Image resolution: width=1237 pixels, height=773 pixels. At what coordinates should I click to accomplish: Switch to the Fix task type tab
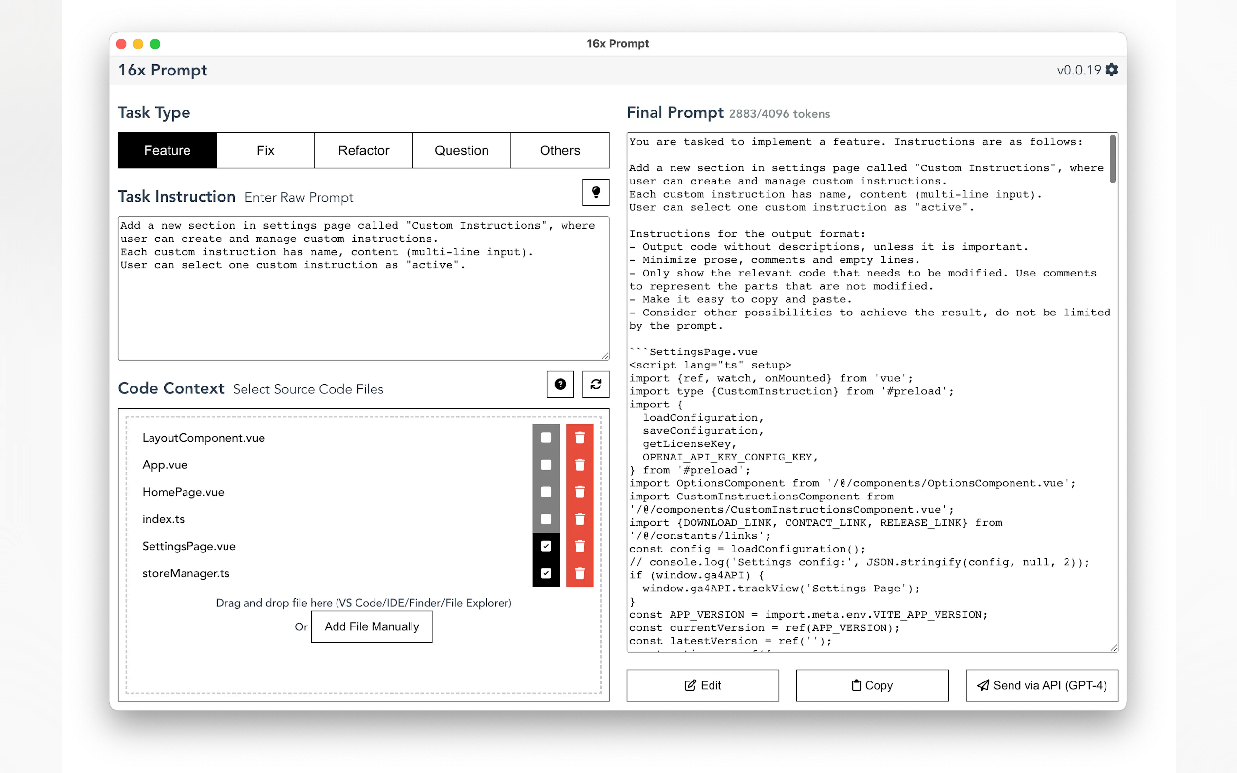pos(265,150)
